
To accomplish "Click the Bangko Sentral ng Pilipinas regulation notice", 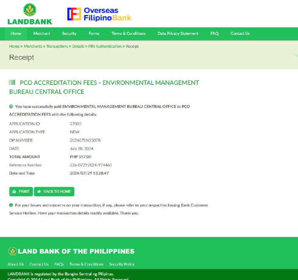I will pos(61,274).
